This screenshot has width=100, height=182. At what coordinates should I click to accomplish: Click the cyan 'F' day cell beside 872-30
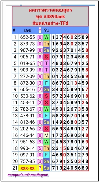[46, 83]
